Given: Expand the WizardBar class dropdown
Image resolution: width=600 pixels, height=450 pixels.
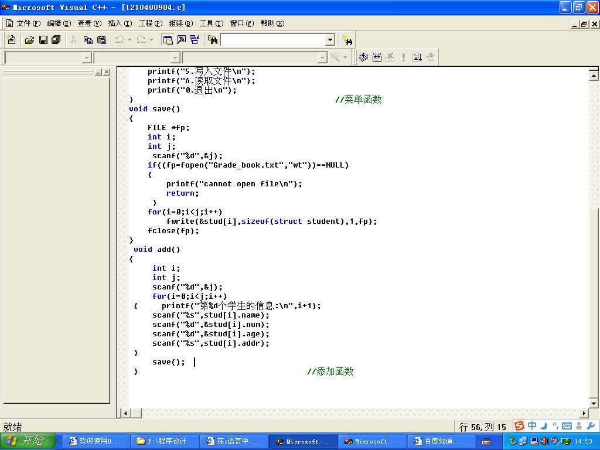Looking at the screenshot, I should click(x=87, y=58).
